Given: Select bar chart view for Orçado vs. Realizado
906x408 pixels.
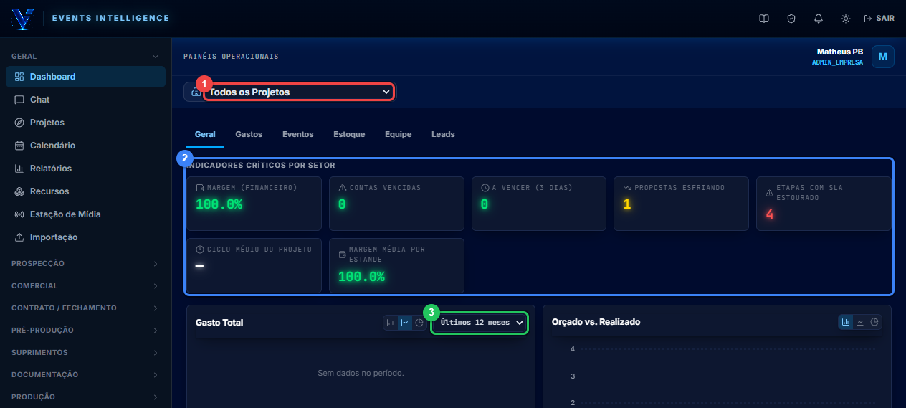Looking at the screenshot, I should pyautogui.click(x=846, y=322).
